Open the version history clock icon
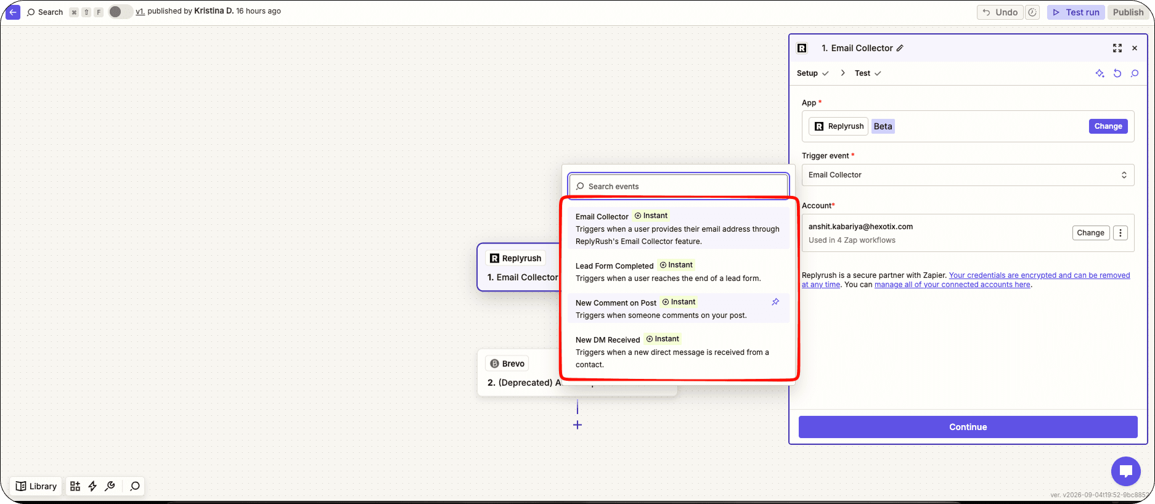Image resolution: width=1155 pixels, height=504 pixels. [1032, 12]
